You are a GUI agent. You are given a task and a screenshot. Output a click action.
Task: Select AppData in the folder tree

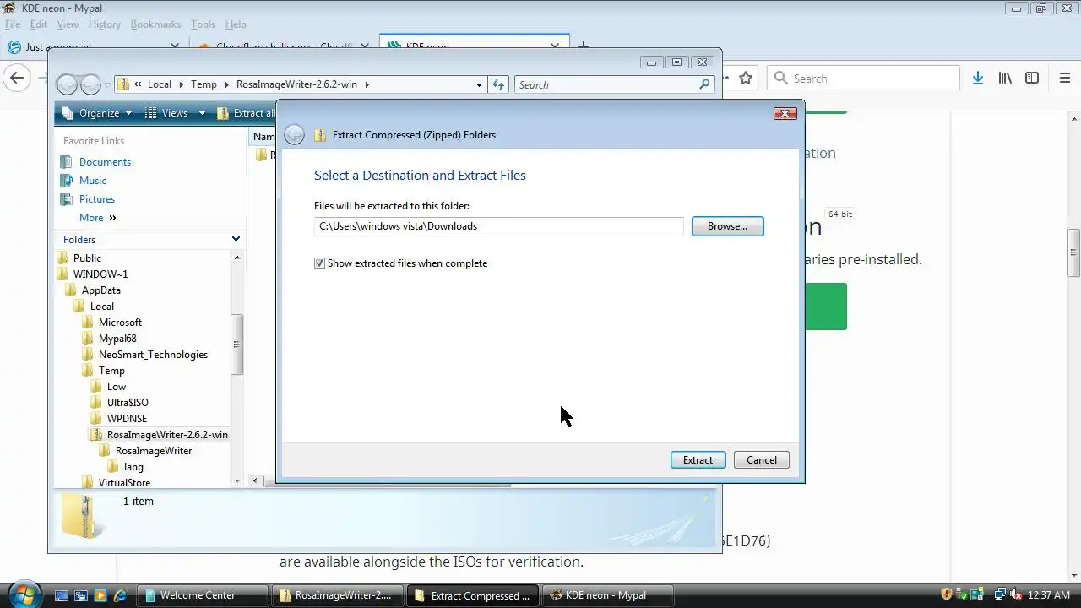tap(101, 290)
